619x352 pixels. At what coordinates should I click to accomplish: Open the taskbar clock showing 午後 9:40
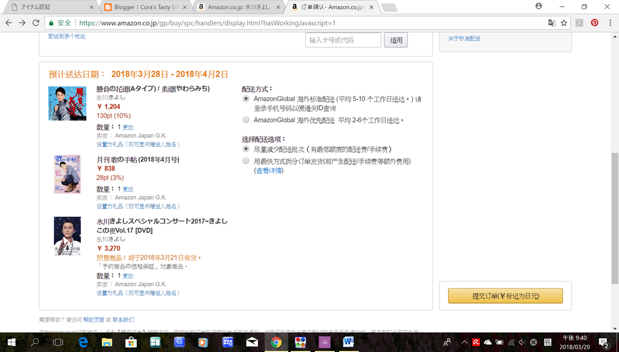[574, 342]
